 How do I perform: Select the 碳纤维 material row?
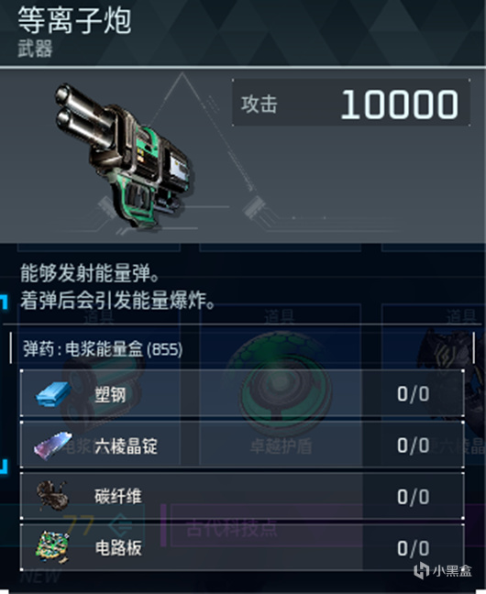[242, 496]
